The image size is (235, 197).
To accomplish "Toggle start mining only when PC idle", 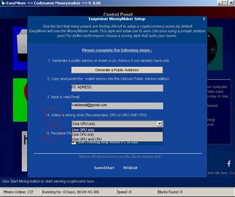I will coord(74,142).
